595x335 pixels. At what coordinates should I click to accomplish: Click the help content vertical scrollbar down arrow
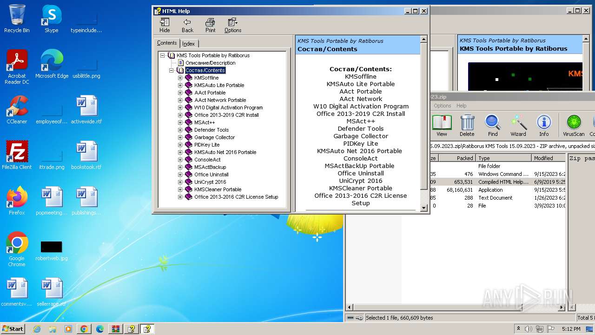[x=423, y=208]
